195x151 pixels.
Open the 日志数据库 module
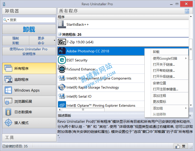tap(29, 112)
